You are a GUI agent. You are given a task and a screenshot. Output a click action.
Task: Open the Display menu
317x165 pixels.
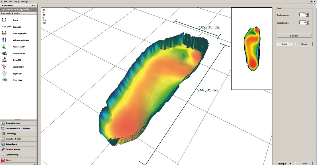(x=17, y=2)
